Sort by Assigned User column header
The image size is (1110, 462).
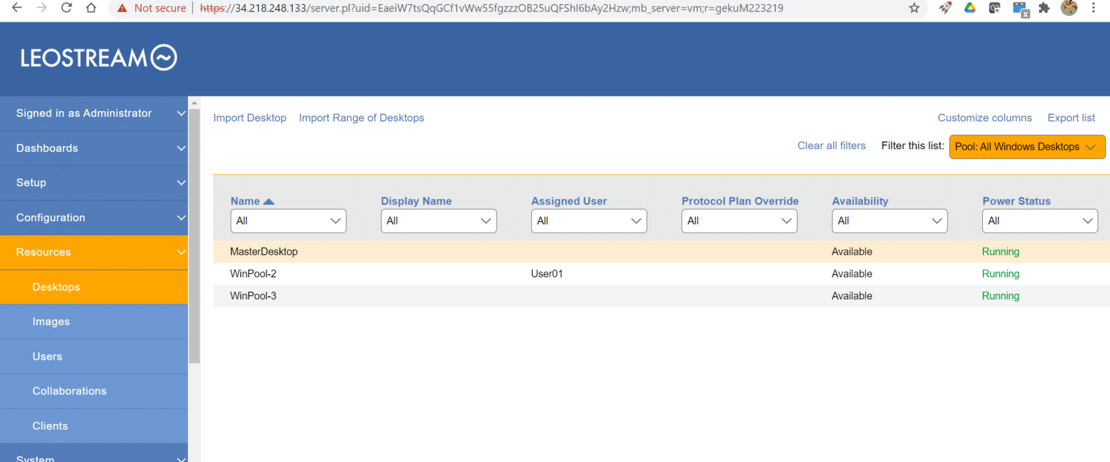point(569,201)
